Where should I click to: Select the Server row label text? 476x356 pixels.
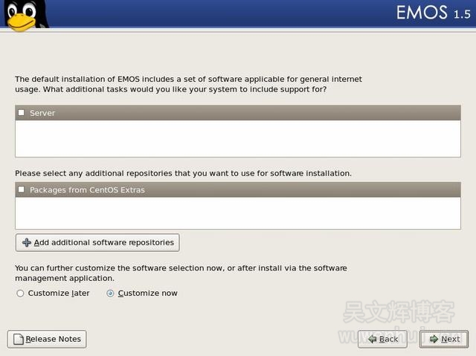[x=42, y=113]
